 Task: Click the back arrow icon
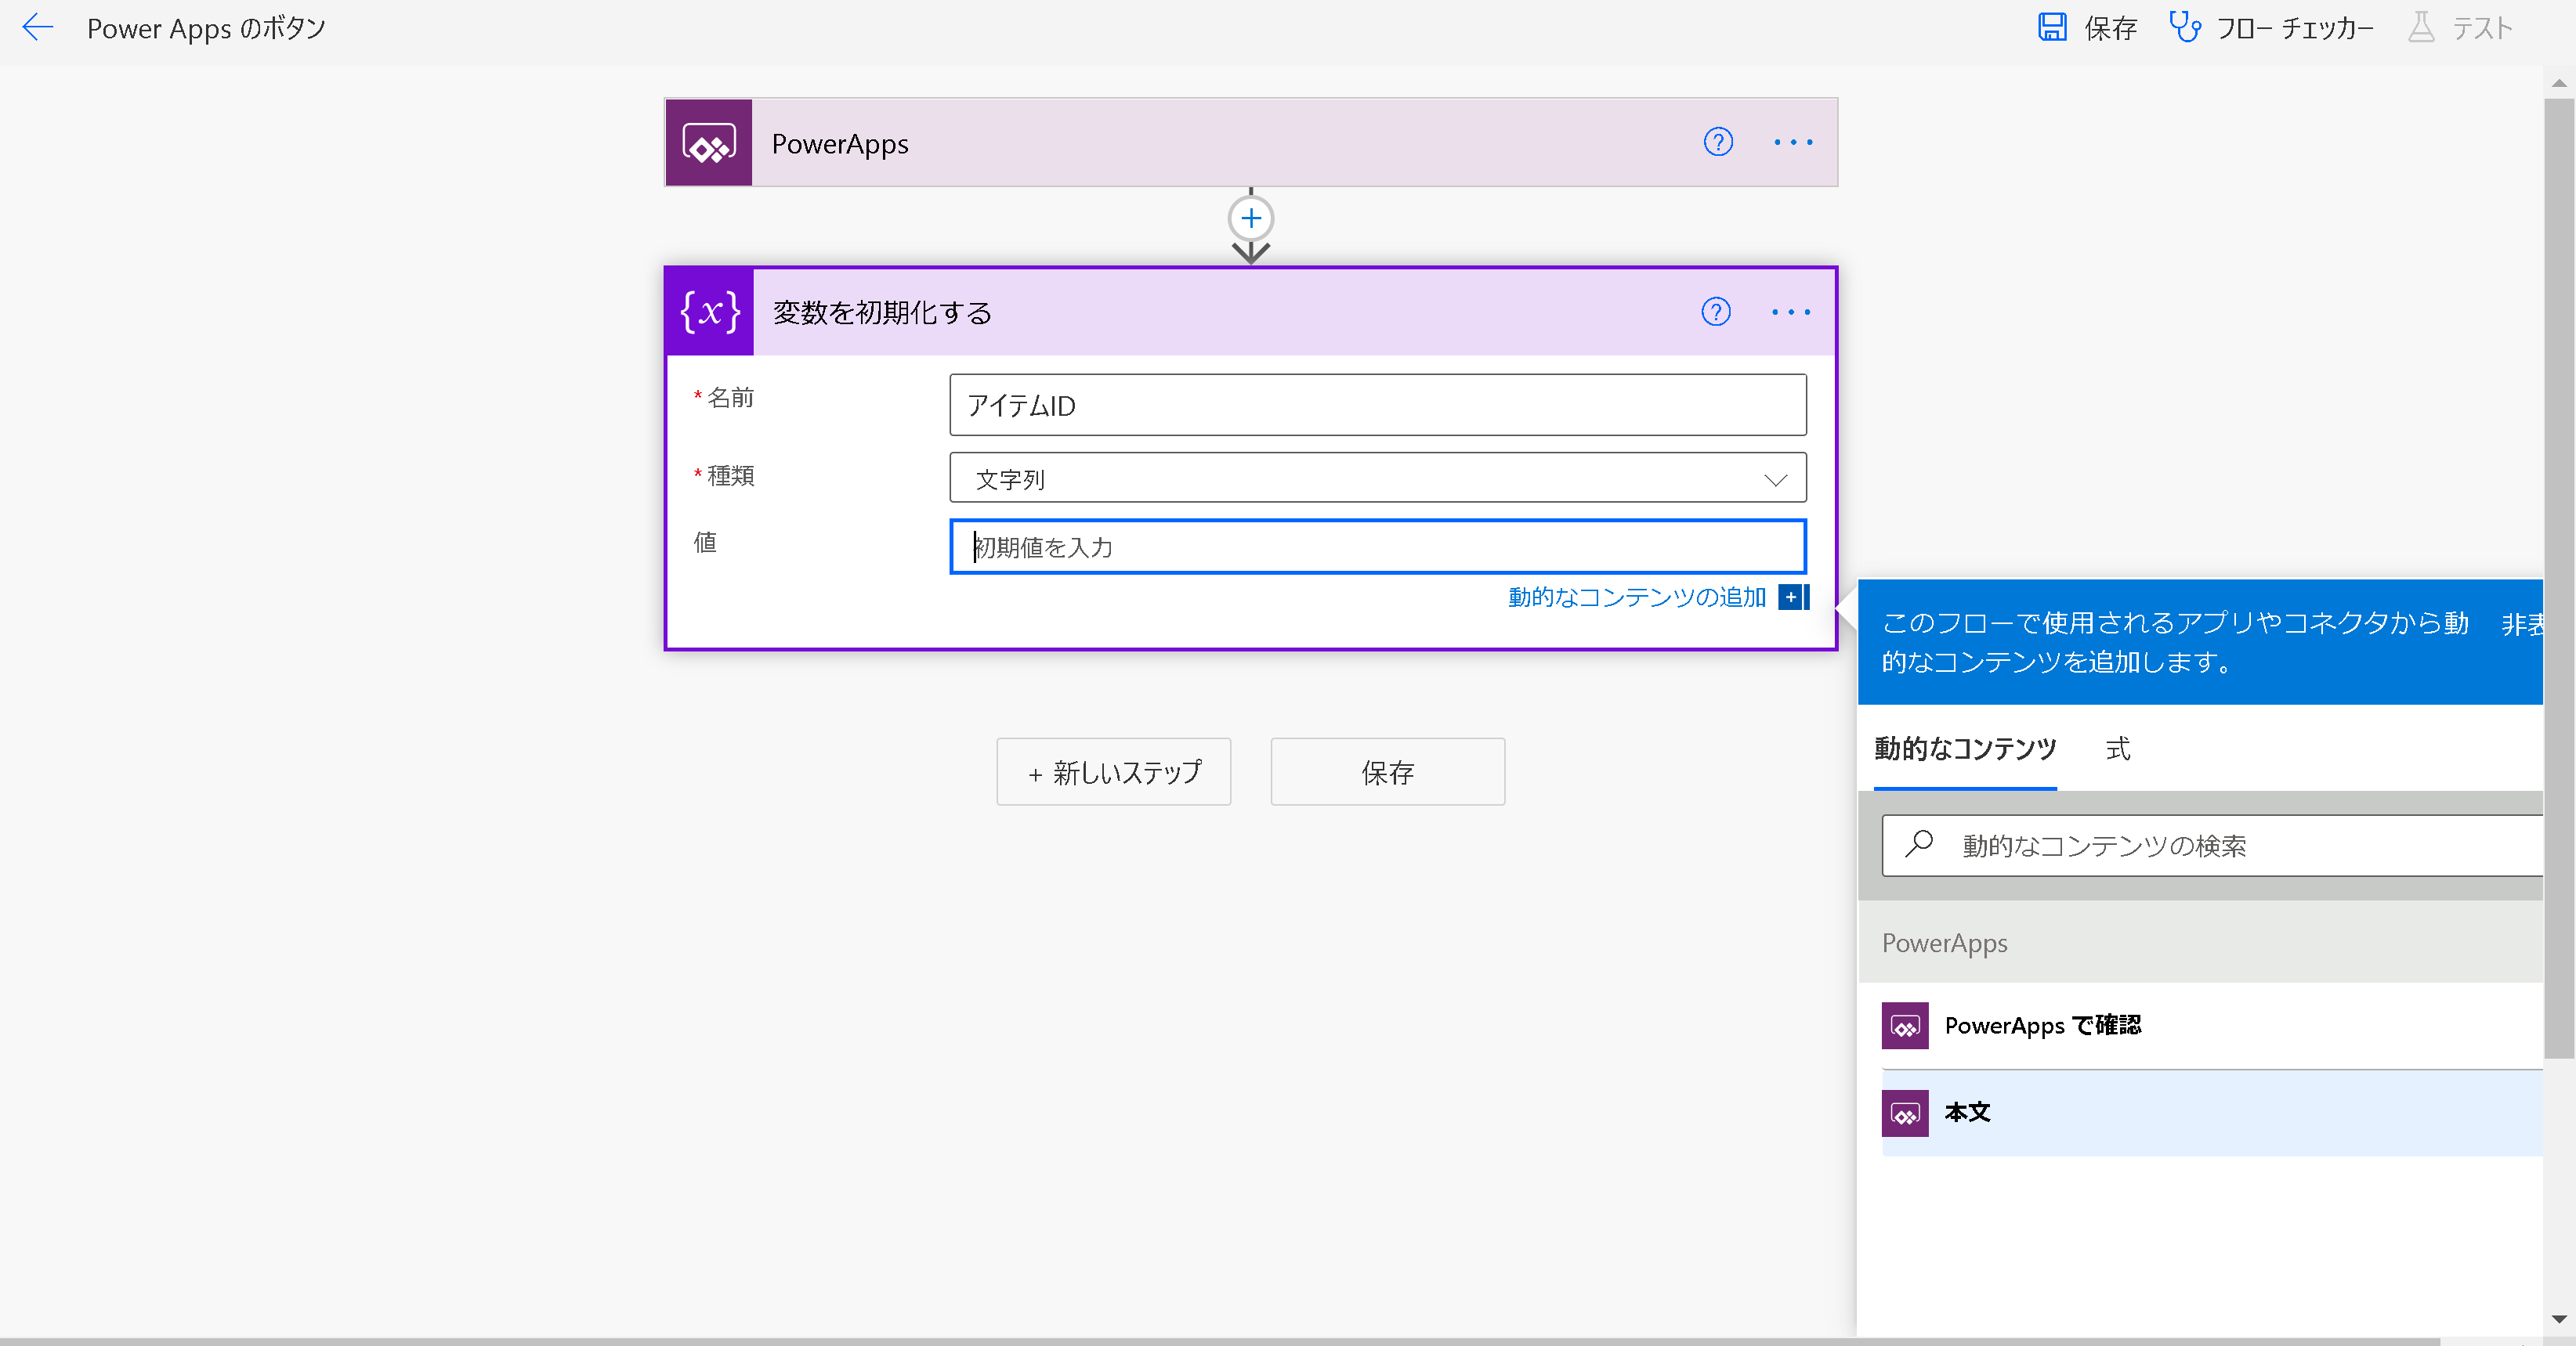coord(37,27)
